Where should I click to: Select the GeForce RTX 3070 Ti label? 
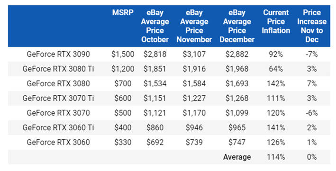pos(58,98)
